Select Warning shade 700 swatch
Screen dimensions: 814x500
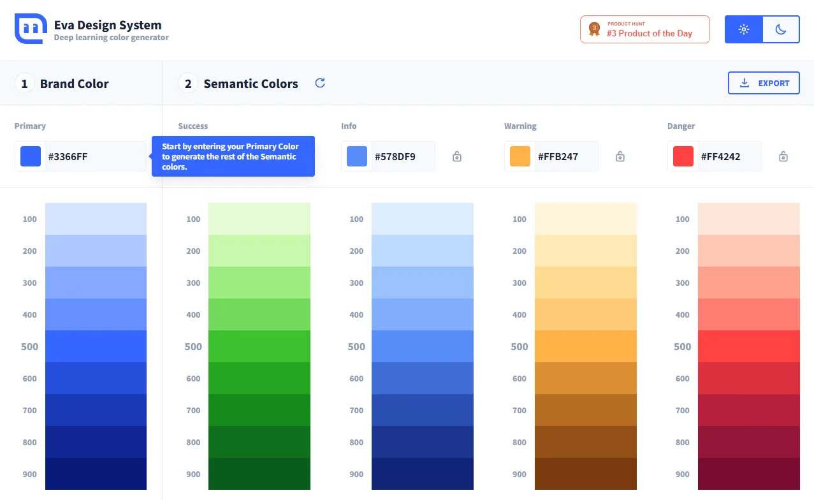pyautogui.click(x=586, y=410)
